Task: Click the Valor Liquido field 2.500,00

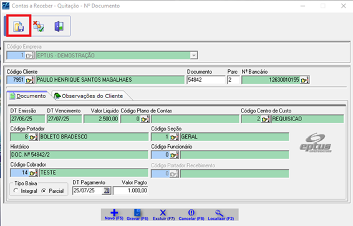Action: point(101,119)
